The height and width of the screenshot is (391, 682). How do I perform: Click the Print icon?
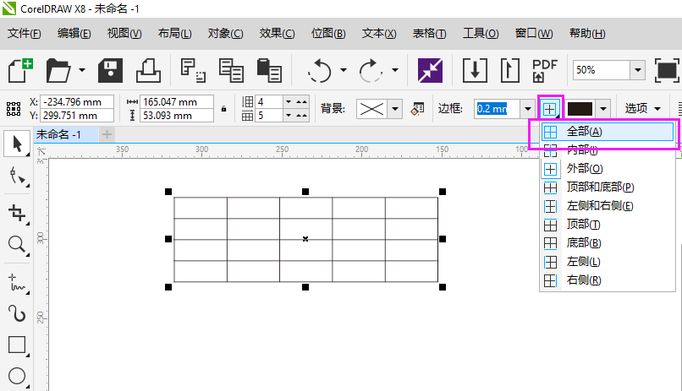coord(147,70)
